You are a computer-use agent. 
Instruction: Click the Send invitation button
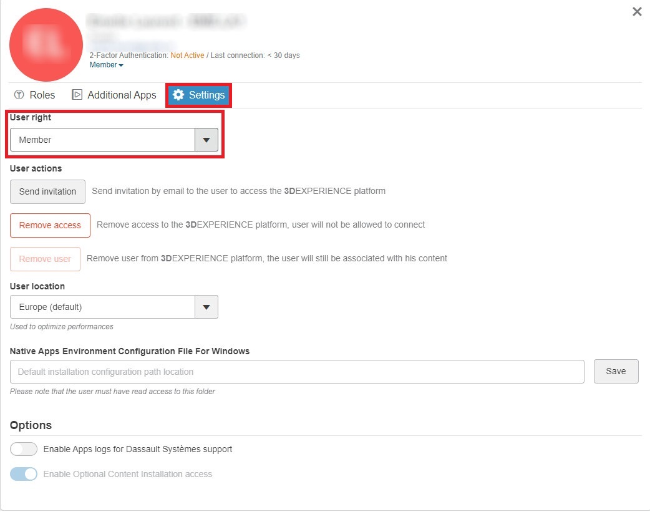[47, 191]
